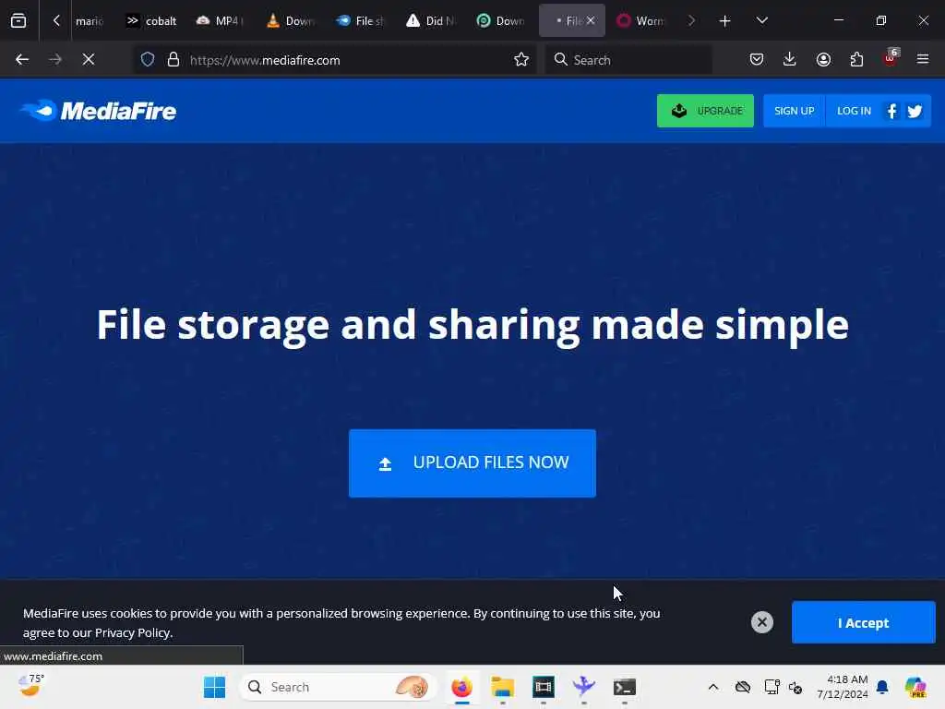Click the green UPGRADE button

coord(705,111)
